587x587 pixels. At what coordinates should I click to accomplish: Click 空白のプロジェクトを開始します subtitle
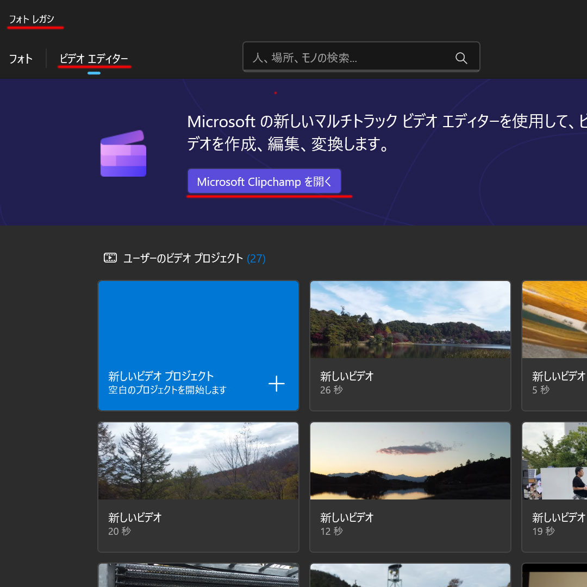(x=167, y=390)
